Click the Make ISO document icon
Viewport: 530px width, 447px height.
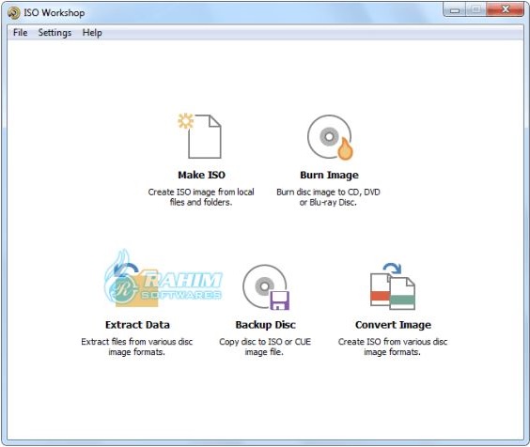coord(200,136)
